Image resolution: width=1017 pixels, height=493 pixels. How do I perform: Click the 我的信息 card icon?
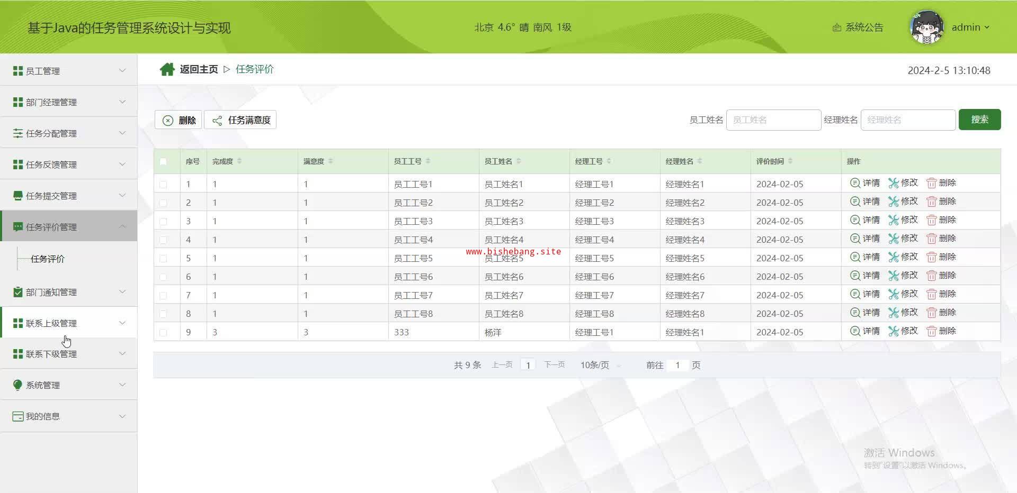point(18,416)
